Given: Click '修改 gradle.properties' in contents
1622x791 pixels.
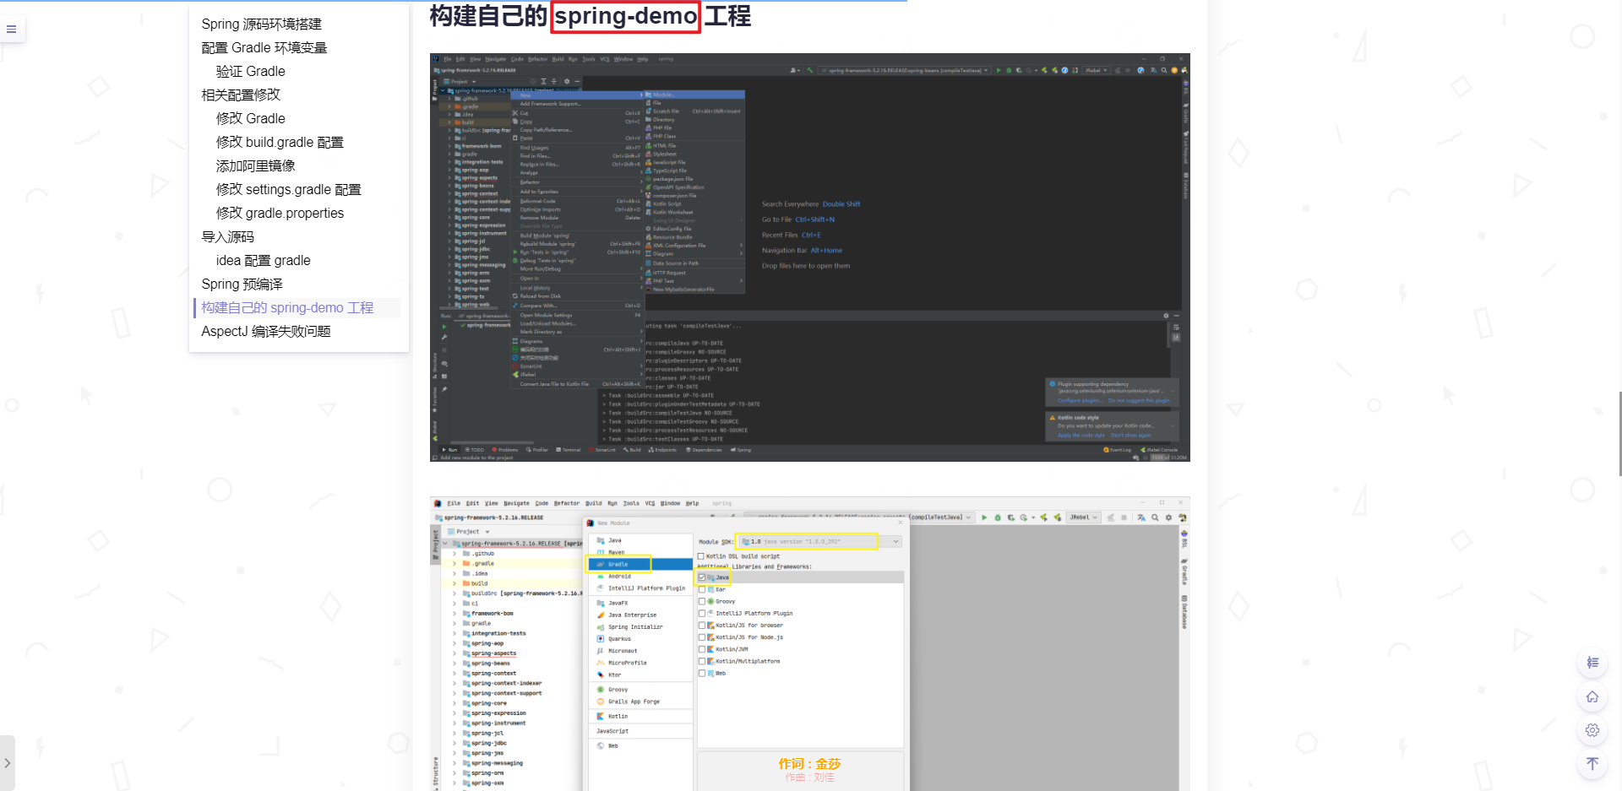Looking at the screenshot, I should click(x=280, y=213).
